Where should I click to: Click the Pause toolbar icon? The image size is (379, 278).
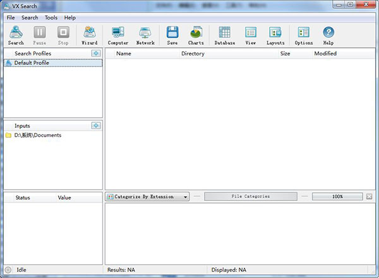point(40,35)
